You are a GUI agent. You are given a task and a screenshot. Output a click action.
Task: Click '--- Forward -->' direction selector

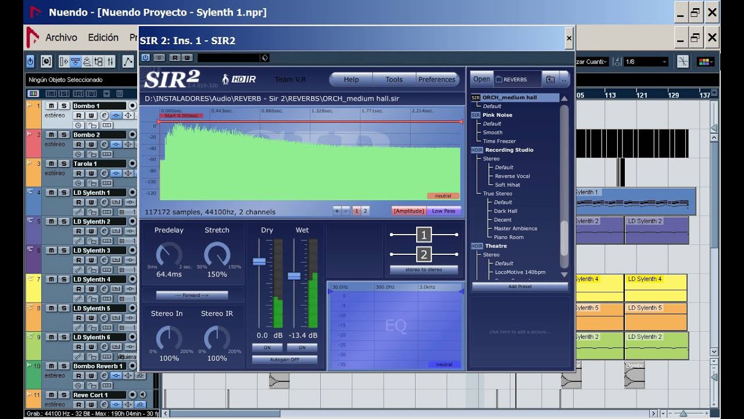192,295
